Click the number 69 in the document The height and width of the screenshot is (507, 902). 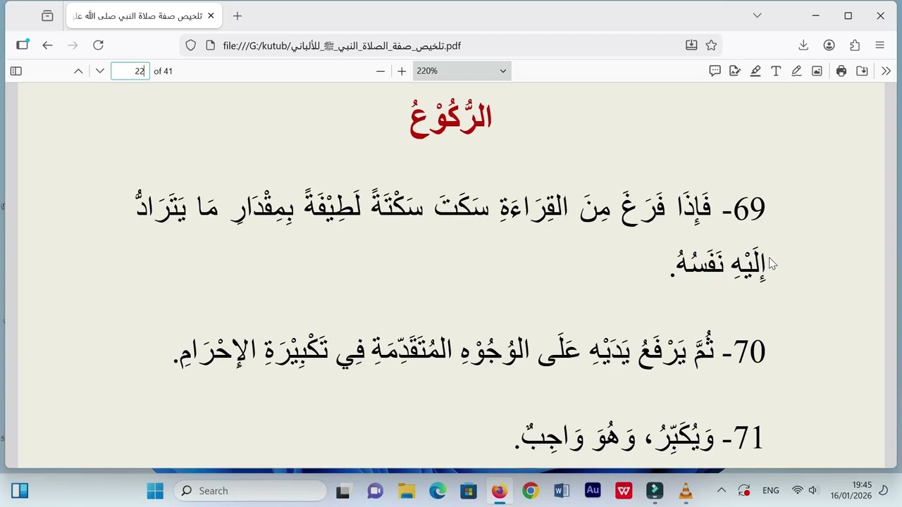[749, 208]
